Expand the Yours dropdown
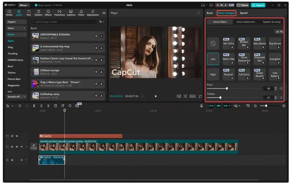Image resolution: width=291 pixels, height=183 pixels. coord(16,28)
